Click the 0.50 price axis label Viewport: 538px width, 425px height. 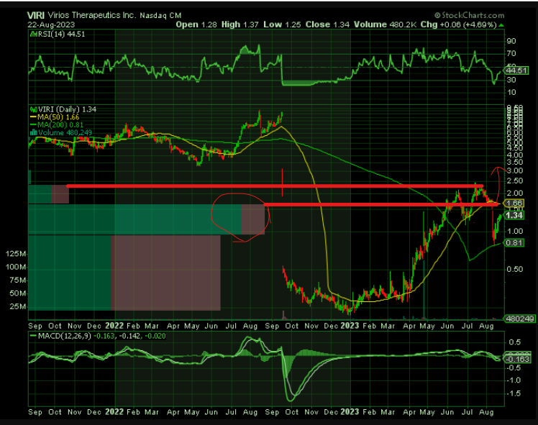coord(515,269)
